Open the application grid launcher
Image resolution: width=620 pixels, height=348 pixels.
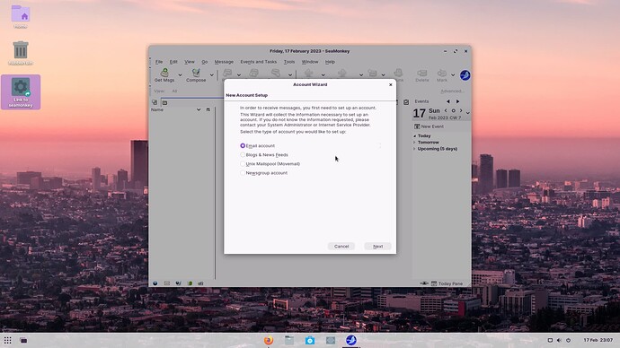[7, 340]
